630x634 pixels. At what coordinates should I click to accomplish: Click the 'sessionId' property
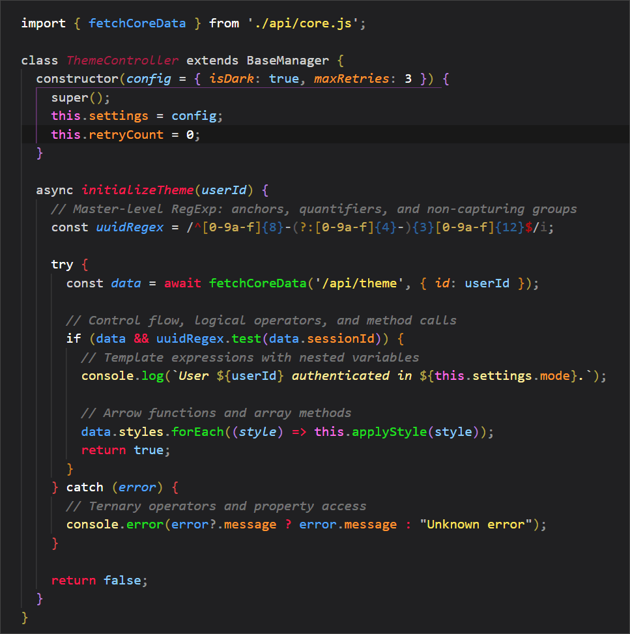pyautogui.click(x=341, y=338)
